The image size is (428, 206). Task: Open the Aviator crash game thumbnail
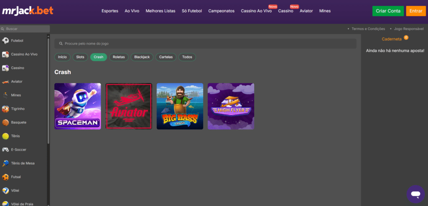(129, 106)
